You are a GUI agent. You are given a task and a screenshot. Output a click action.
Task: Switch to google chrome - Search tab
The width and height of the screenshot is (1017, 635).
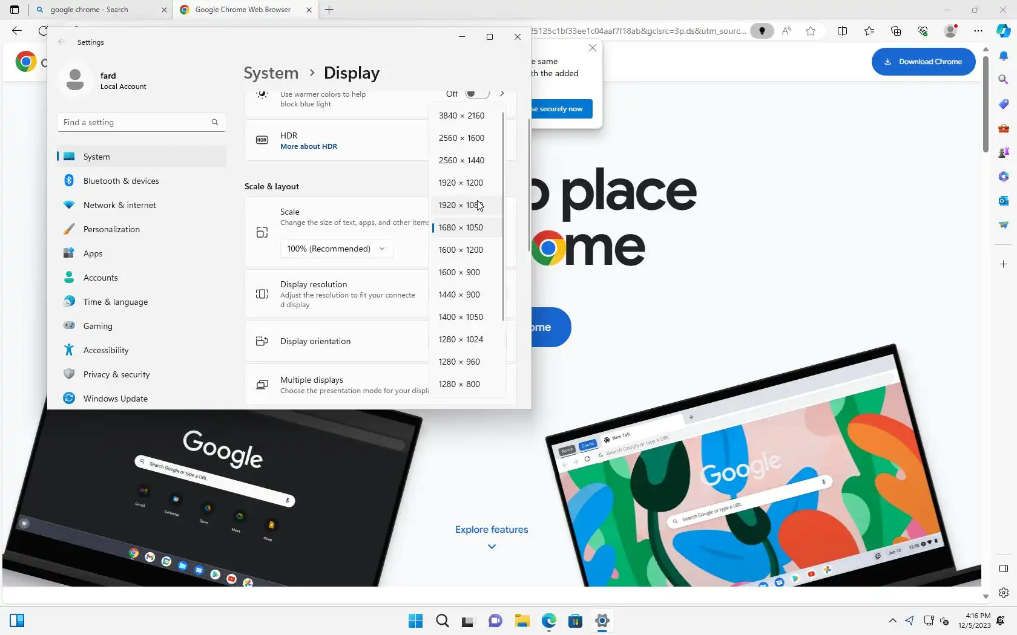[100, 10]
